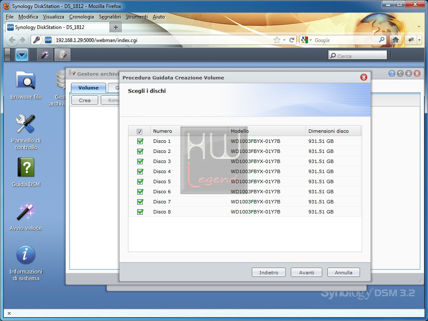The image size is (428, 321).
Task: Click the Google search input field
Action: 345,40
